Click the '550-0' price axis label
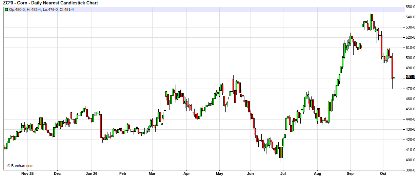Image resolution: width=419 pixels, height=184 pixels. (411, 7)
